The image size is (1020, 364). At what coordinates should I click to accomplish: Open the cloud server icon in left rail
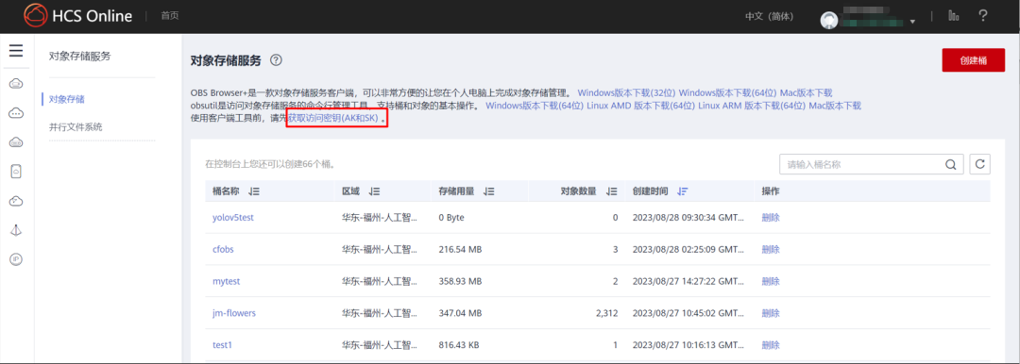tap(16, 83)
